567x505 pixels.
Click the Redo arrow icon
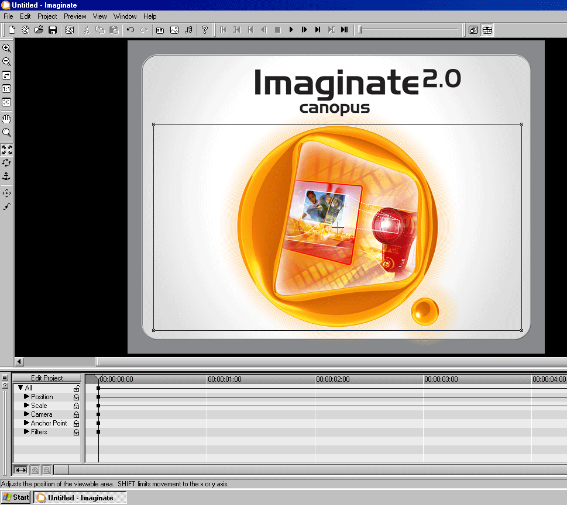point(145,30)
